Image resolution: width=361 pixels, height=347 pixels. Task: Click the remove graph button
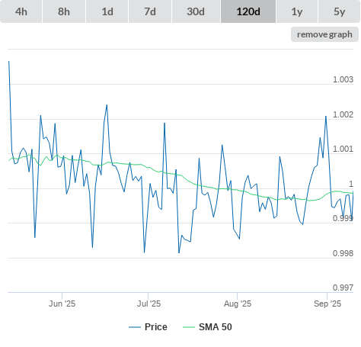pos(324,34)
